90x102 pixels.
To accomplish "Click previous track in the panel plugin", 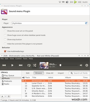I will point(71,2).
